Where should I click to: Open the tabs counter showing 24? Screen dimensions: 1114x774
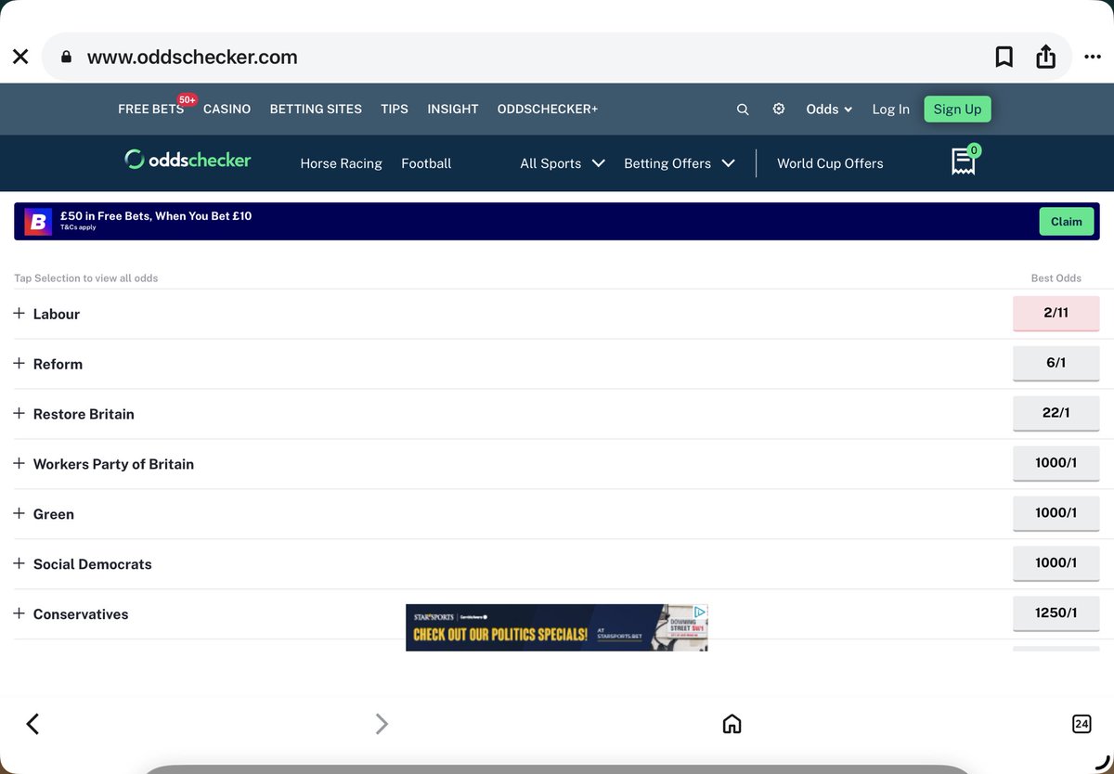pos(1082,724)
